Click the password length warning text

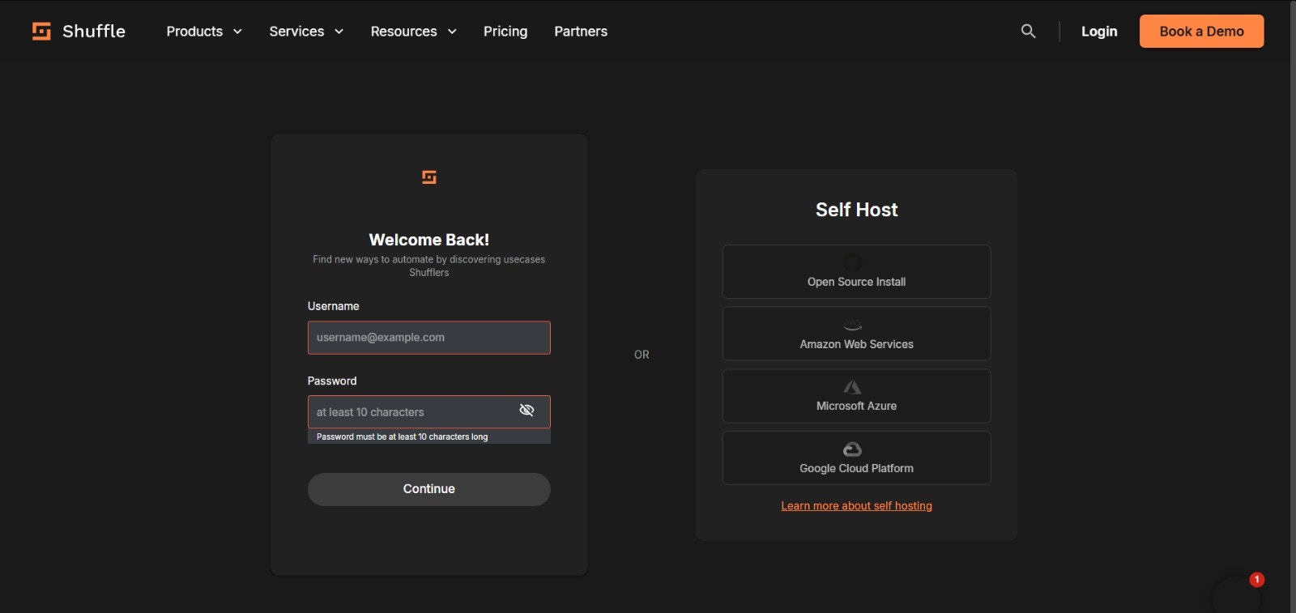(x=402, y=436)
